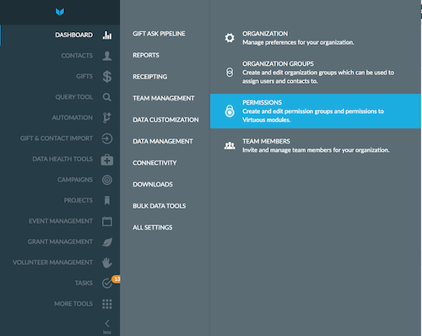Open the Contacts sidebar label
This screenshot has width=422, height=336.
pyautogui.click(x=77, y=56)
